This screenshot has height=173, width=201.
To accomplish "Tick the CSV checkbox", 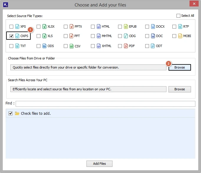I will pyautogui.click(x=66, y=46).
